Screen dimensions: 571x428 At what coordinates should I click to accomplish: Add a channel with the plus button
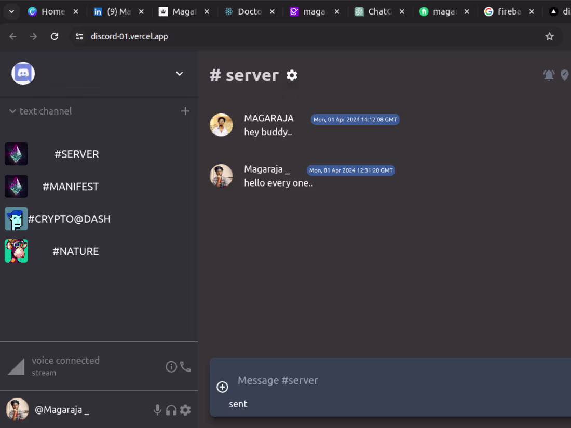tap(185, 111)
